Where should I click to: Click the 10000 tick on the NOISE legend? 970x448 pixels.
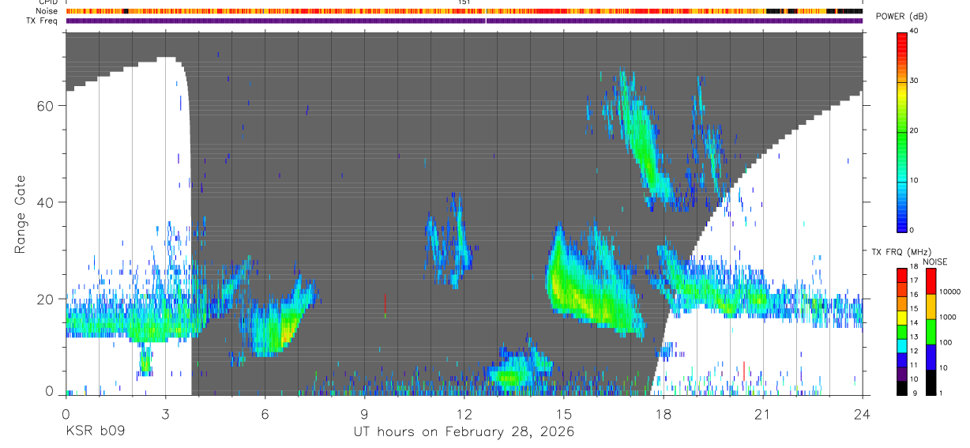[x=949, y=292]
